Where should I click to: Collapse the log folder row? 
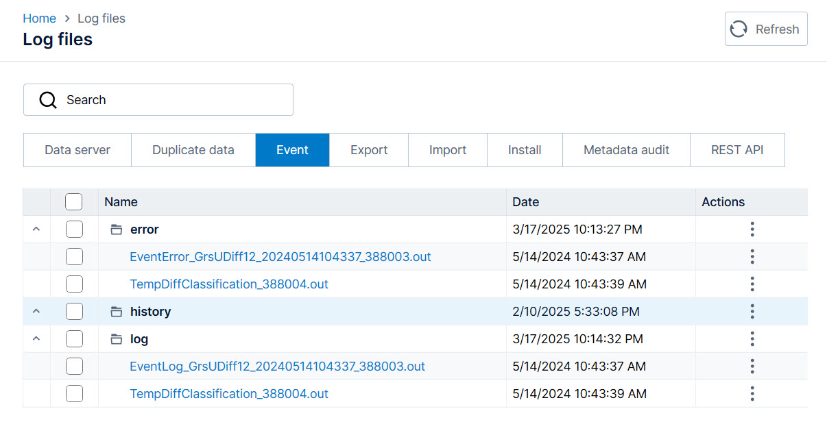[x=36, y=338]
